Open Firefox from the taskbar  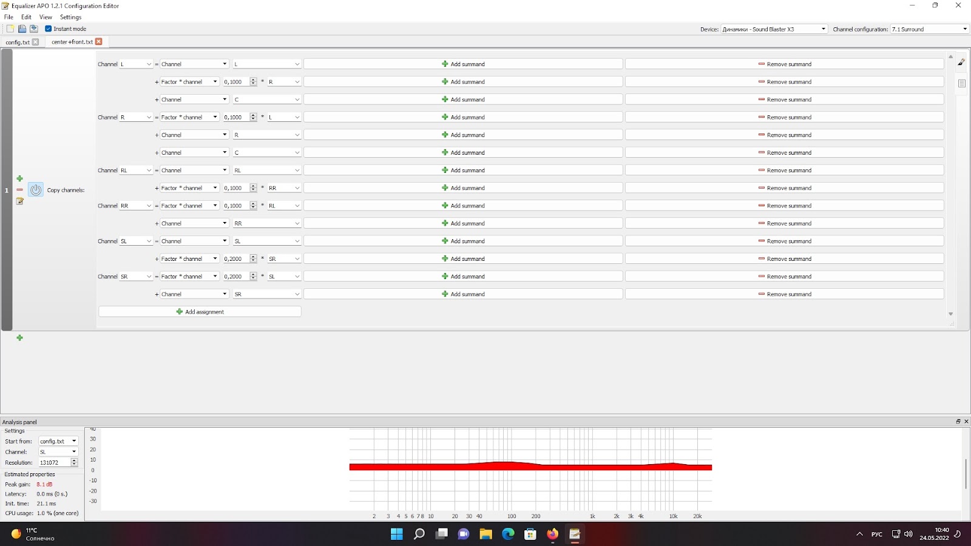pos(552,534)
